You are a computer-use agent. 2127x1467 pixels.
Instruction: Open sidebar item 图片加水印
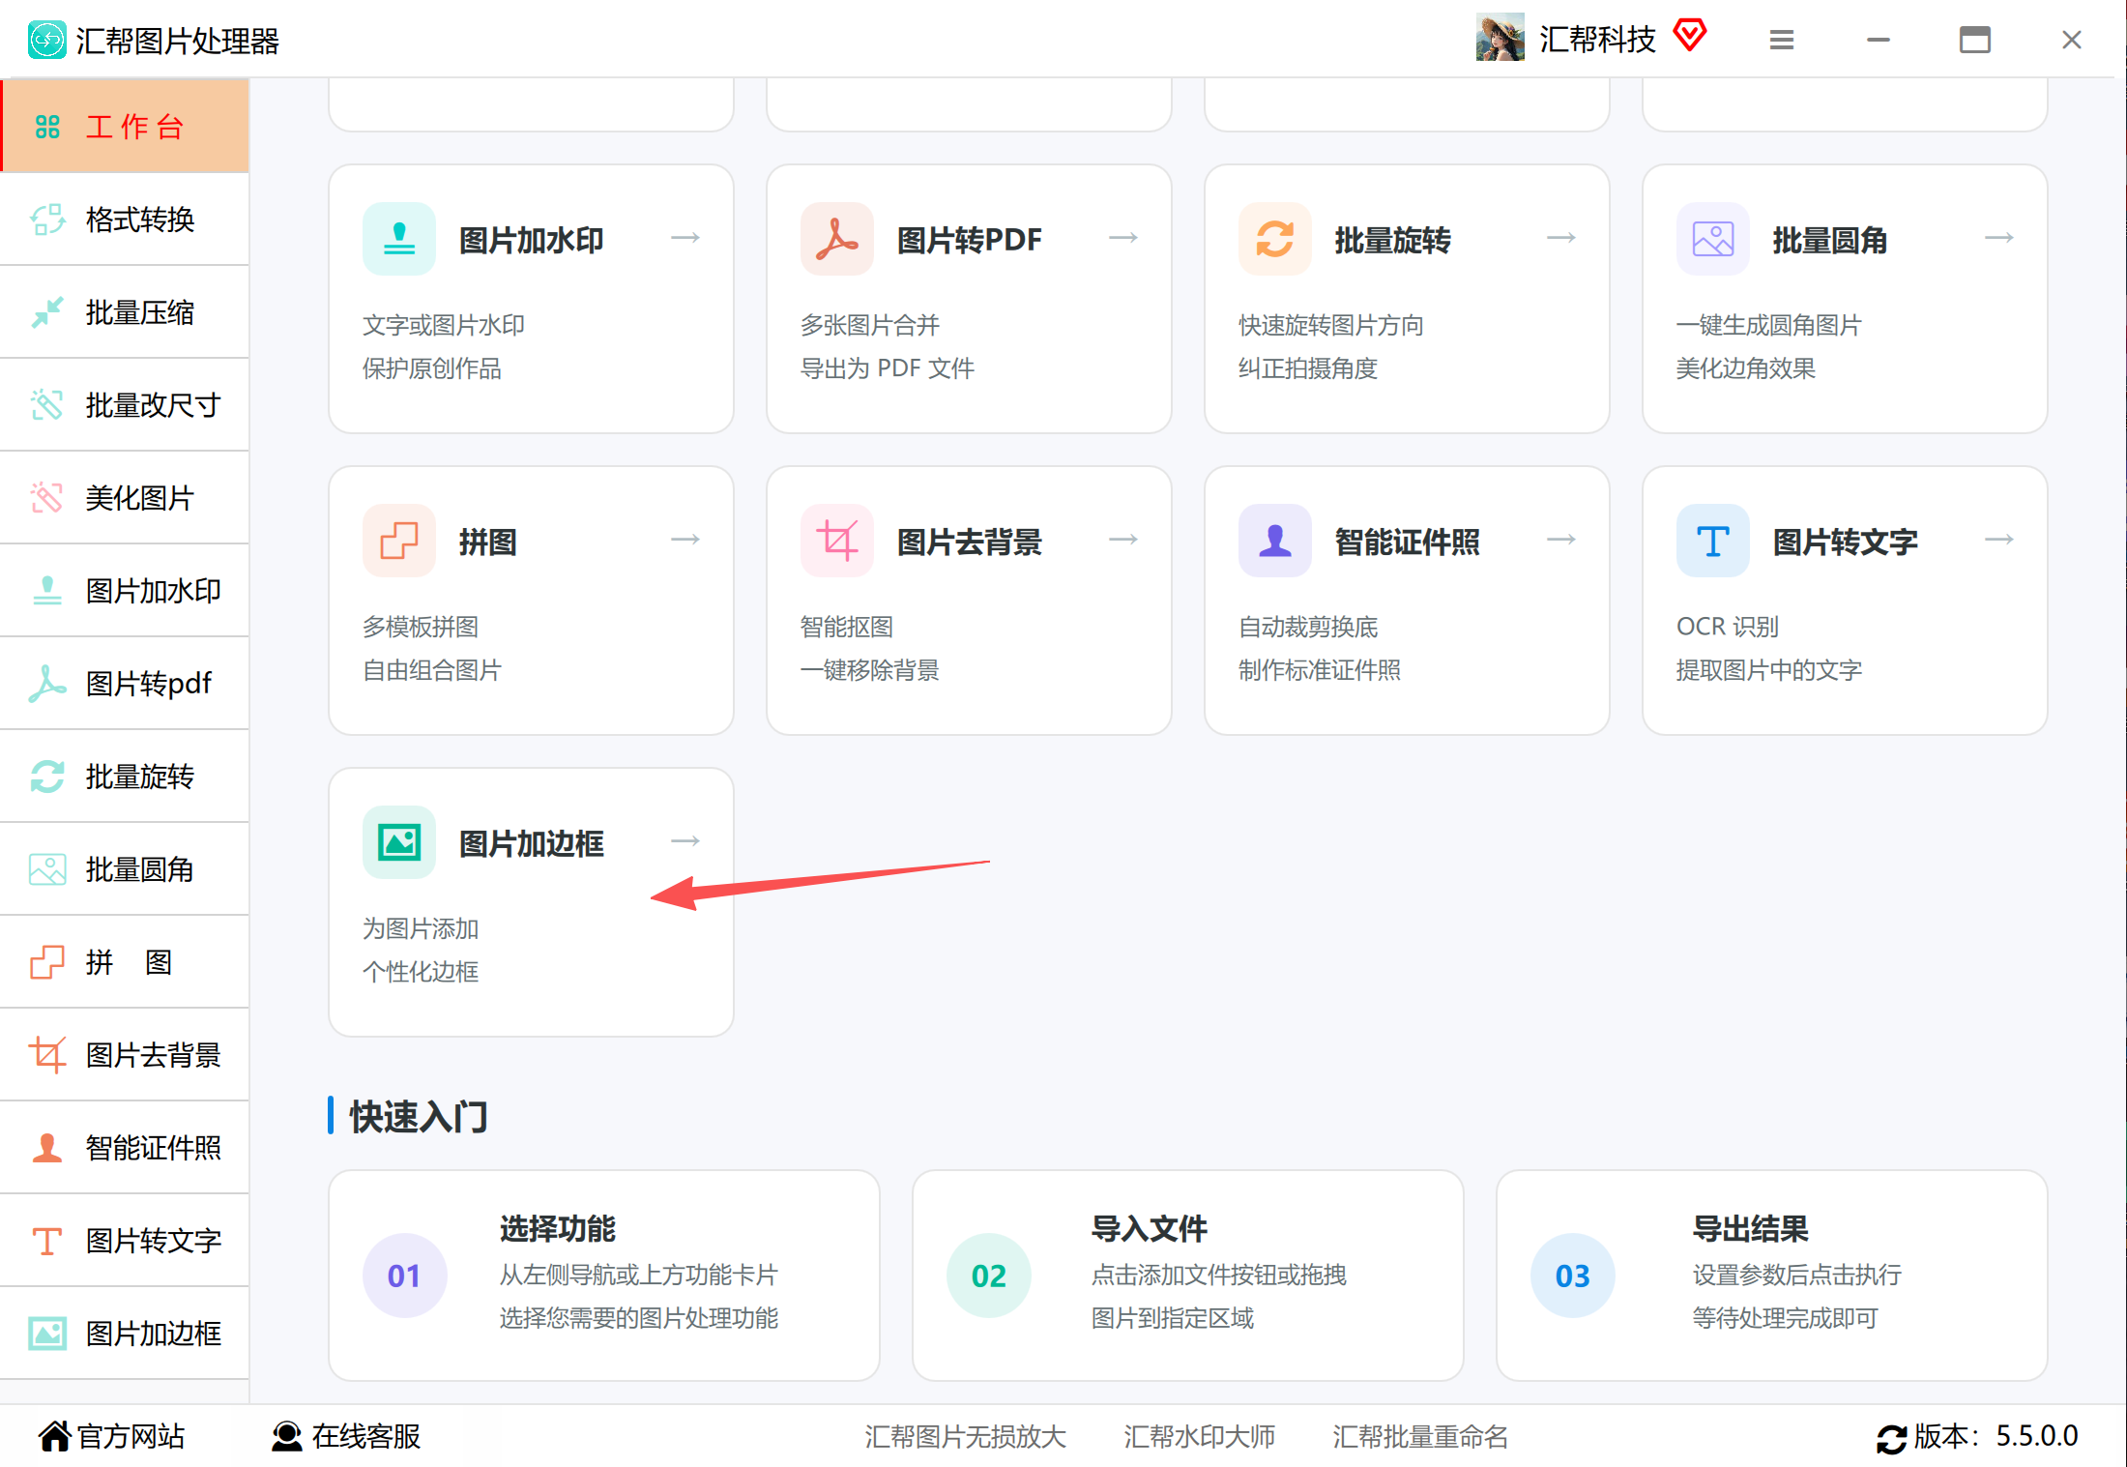pyautogui.click(x=125, y=591)
